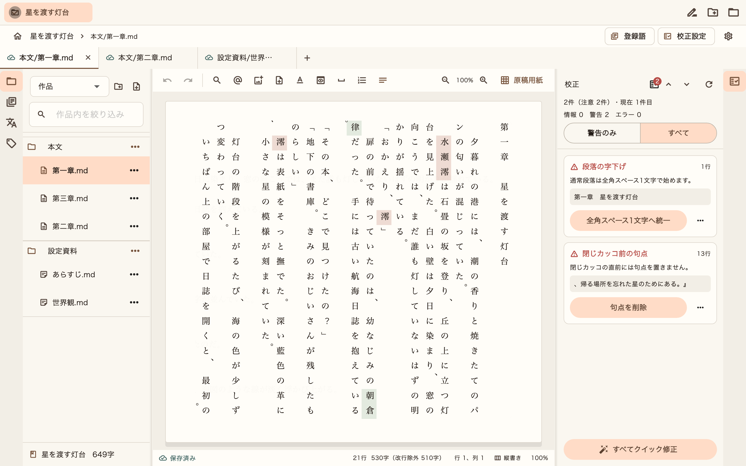This screenshot has height=466, width=746.
Task: Open the tags sidebar panel icon
Action: 11,143
